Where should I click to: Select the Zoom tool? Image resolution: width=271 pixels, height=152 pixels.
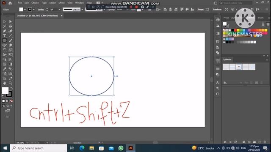(x=11, y=83)
